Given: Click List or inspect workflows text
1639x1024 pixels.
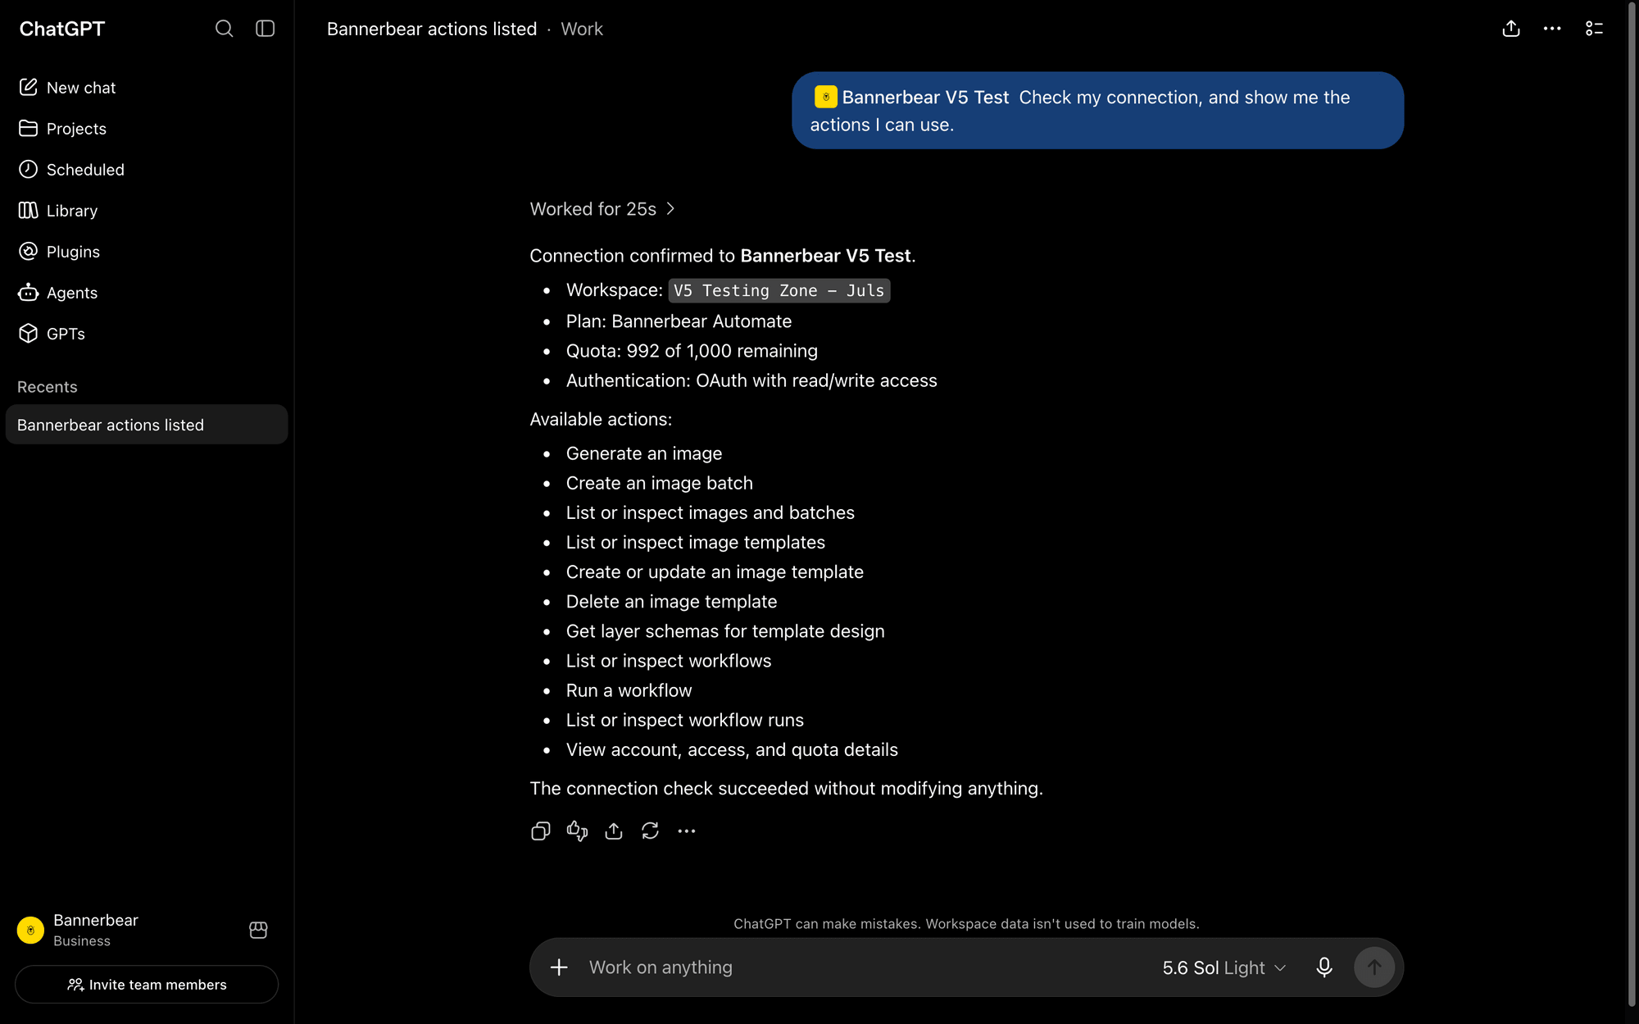Looking at the screenshot, I should click(x=669, y=661).
